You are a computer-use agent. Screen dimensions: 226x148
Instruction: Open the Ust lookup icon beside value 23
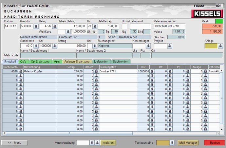pyautogui.click(x=95, y=26)
